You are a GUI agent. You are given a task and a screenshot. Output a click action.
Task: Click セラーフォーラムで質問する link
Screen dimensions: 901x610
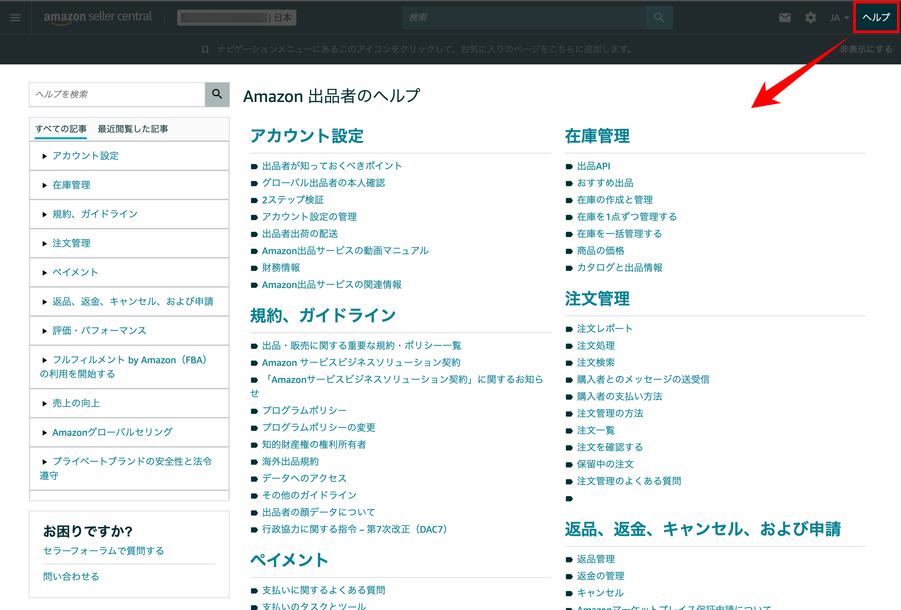click(x=103, y=551)
